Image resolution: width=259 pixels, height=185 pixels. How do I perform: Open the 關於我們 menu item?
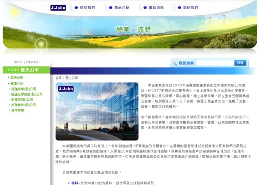coord(87,7)
